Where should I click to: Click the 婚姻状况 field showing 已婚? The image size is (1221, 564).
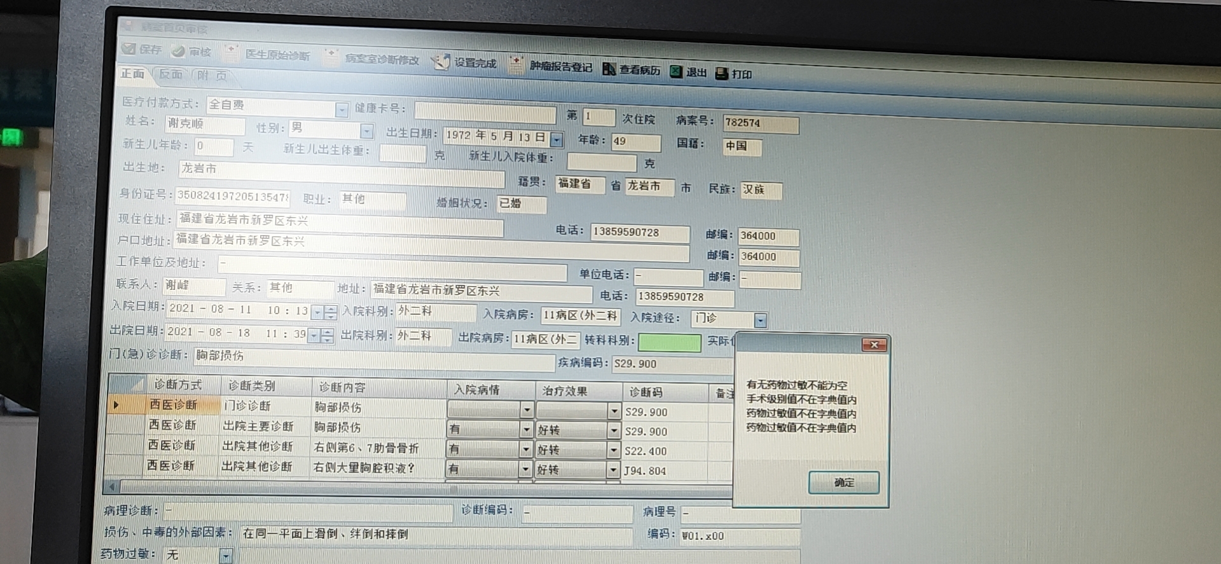(521, 204)
